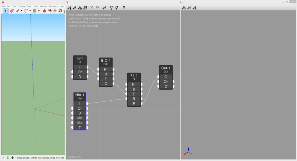Viewport: 297px width, 161px height.
Task: Select the arrow Select tool in SketchUp
Action: pyautogui.click(x=5, y=11)
